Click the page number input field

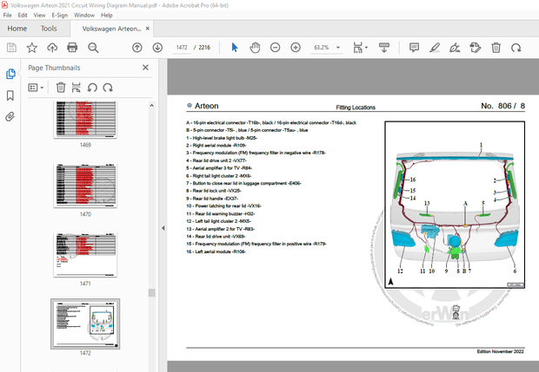click(x=182, y=48)
